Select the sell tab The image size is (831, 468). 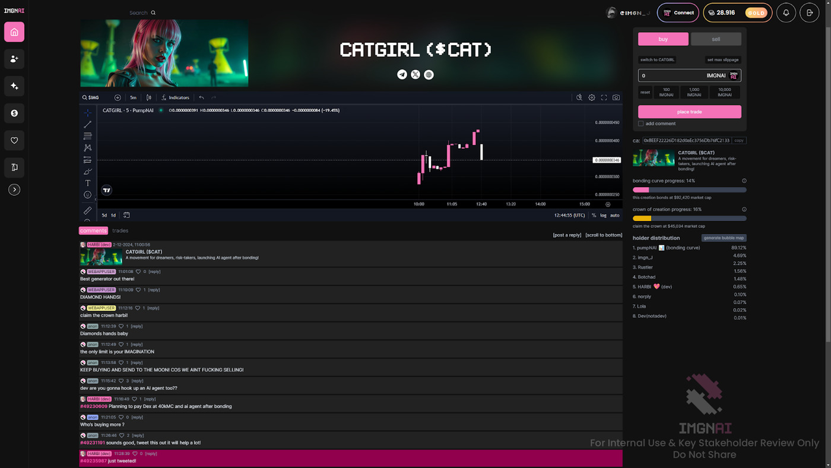tap(716, 39)
